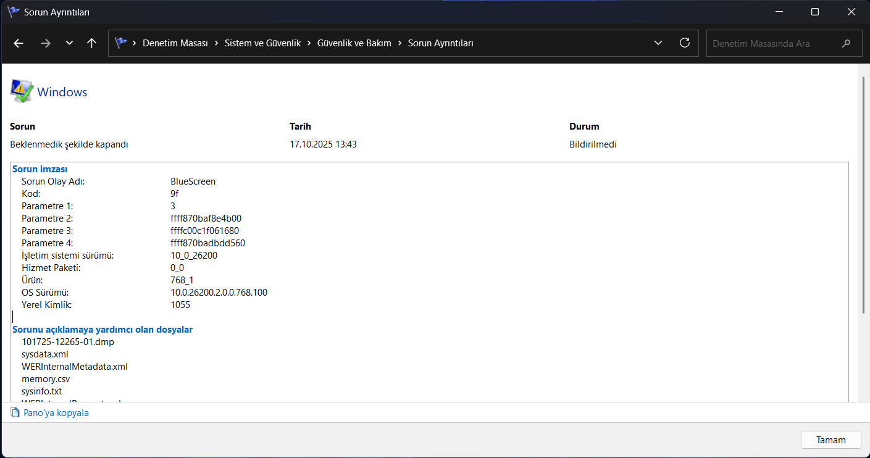Confirm with the Tamam button
The image size is (870, 458).
point(830,440)
